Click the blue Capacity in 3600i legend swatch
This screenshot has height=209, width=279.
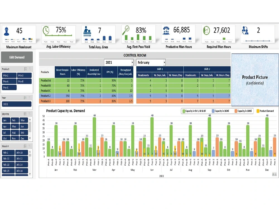[x=213, y=111]
